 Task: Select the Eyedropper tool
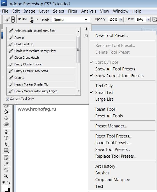(6, 164)
